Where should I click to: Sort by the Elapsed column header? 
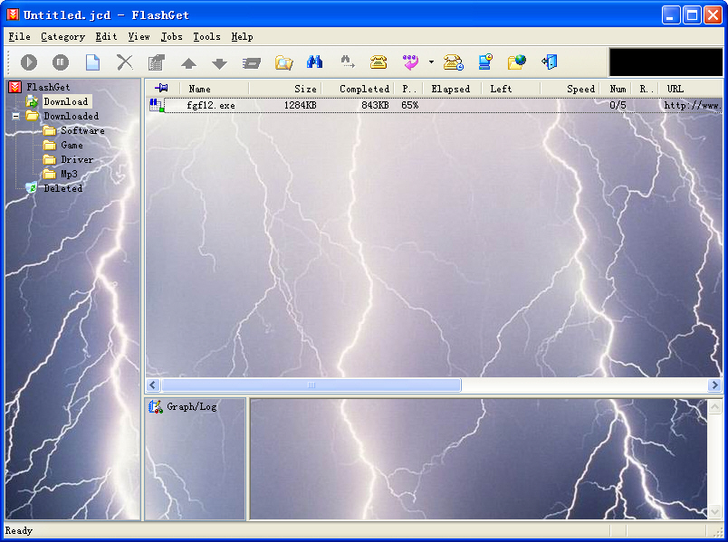pyautogui.click(x=451, y=89)
